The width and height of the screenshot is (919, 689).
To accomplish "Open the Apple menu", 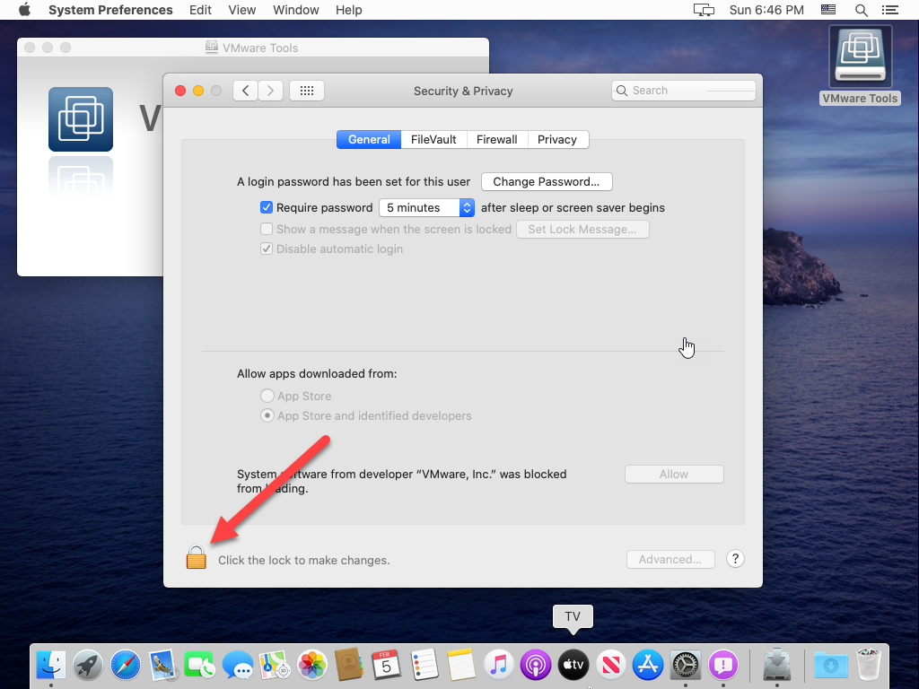I will (24, 10).
